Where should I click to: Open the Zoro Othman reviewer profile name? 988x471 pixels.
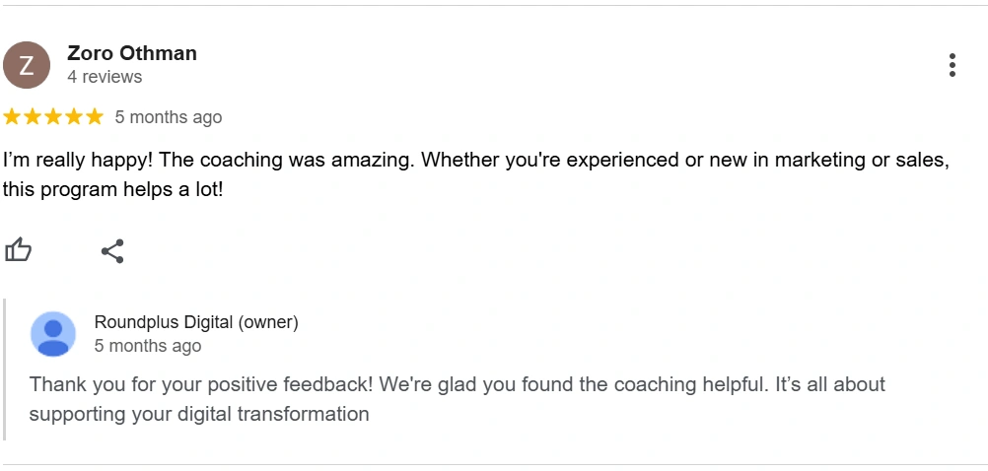pos(132,53)
